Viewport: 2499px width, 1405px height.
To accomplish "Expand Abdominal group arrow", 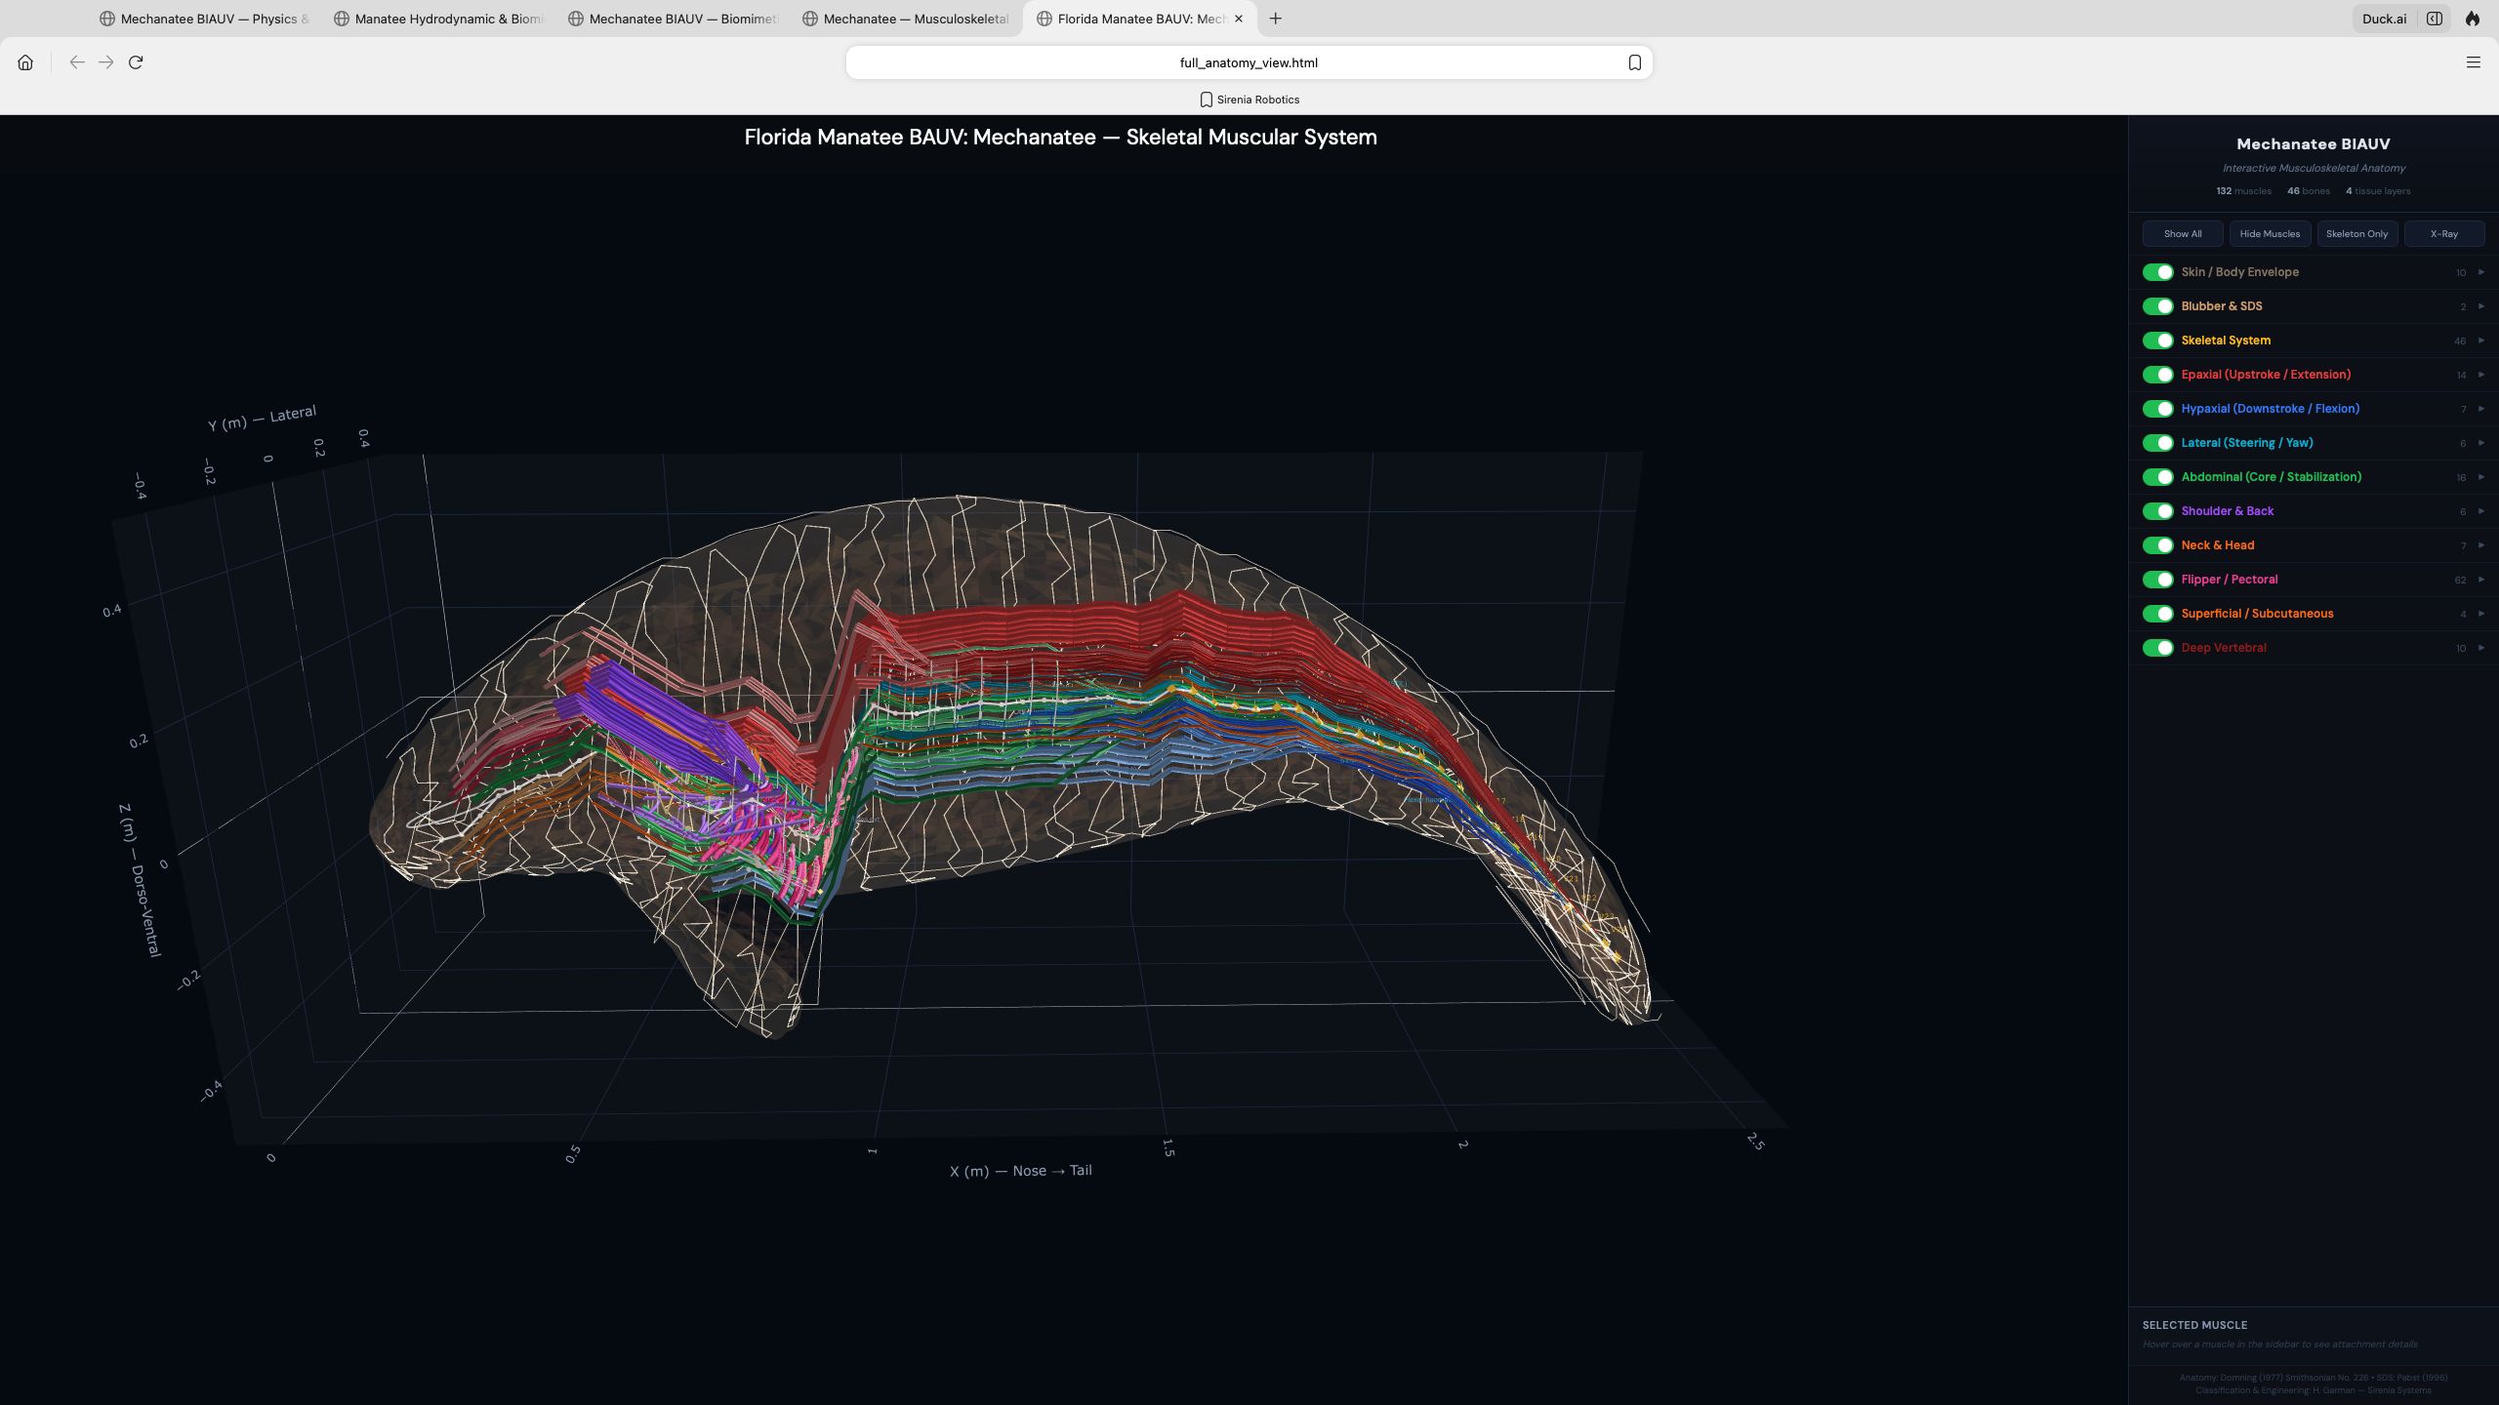I will (x=2480, y=477).
